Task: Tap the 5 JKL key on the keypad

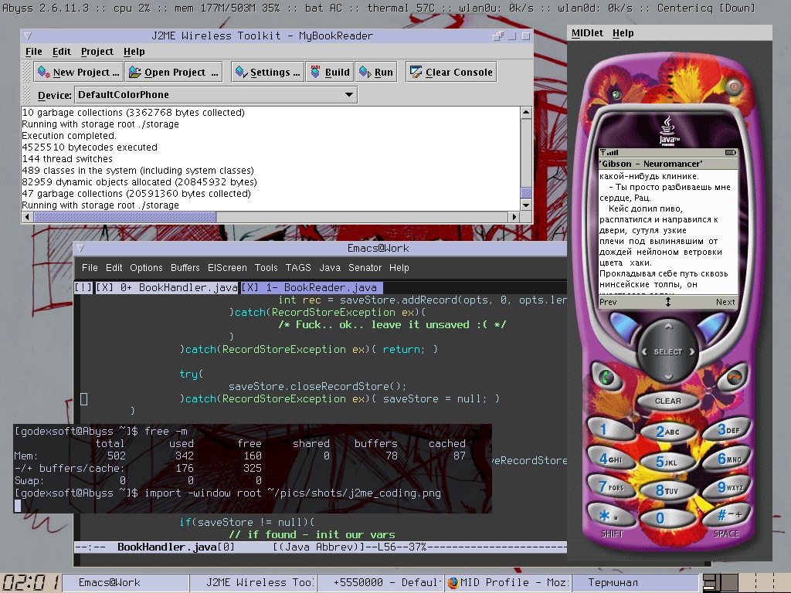Action: (667, 462)
